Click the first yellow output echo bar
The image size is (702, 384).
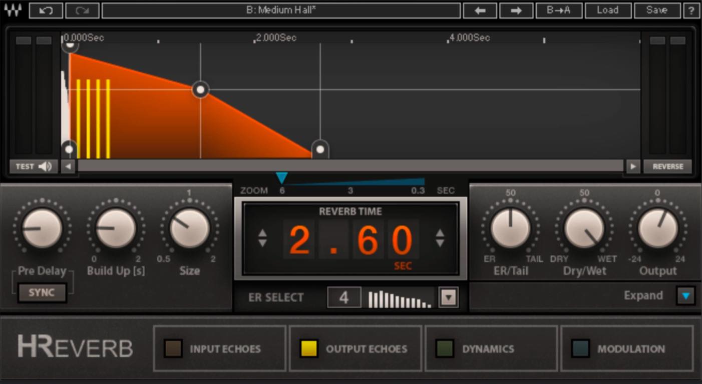pos(78,118)
